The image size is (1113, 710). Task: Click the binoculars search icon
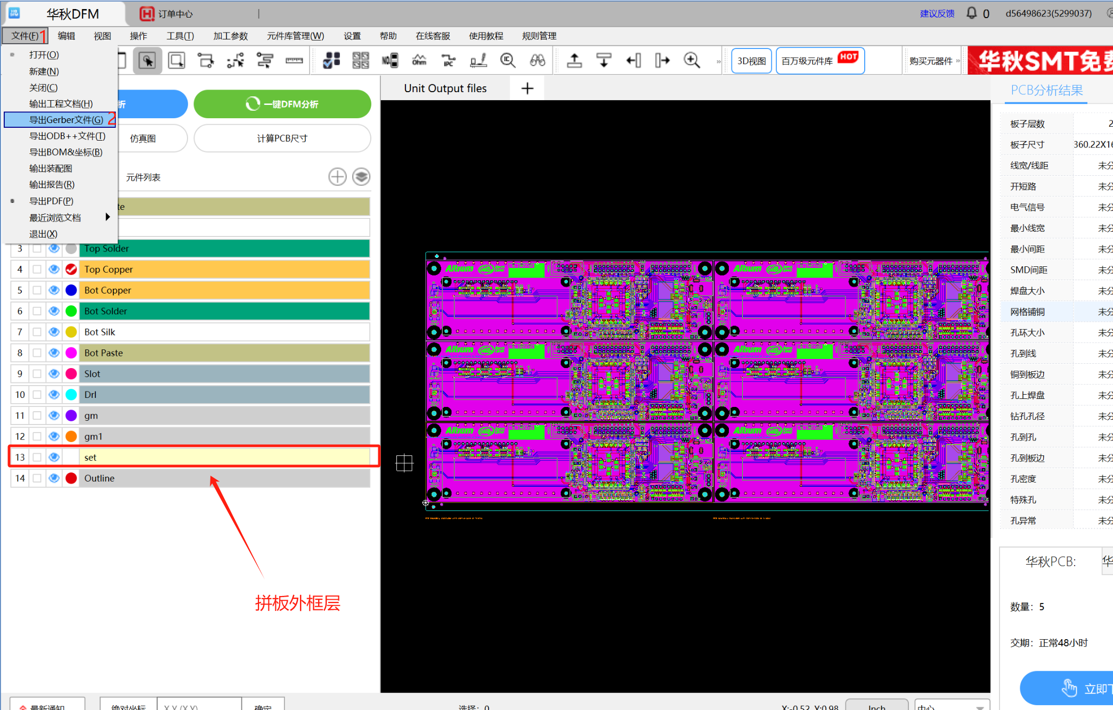click(537, 61)
